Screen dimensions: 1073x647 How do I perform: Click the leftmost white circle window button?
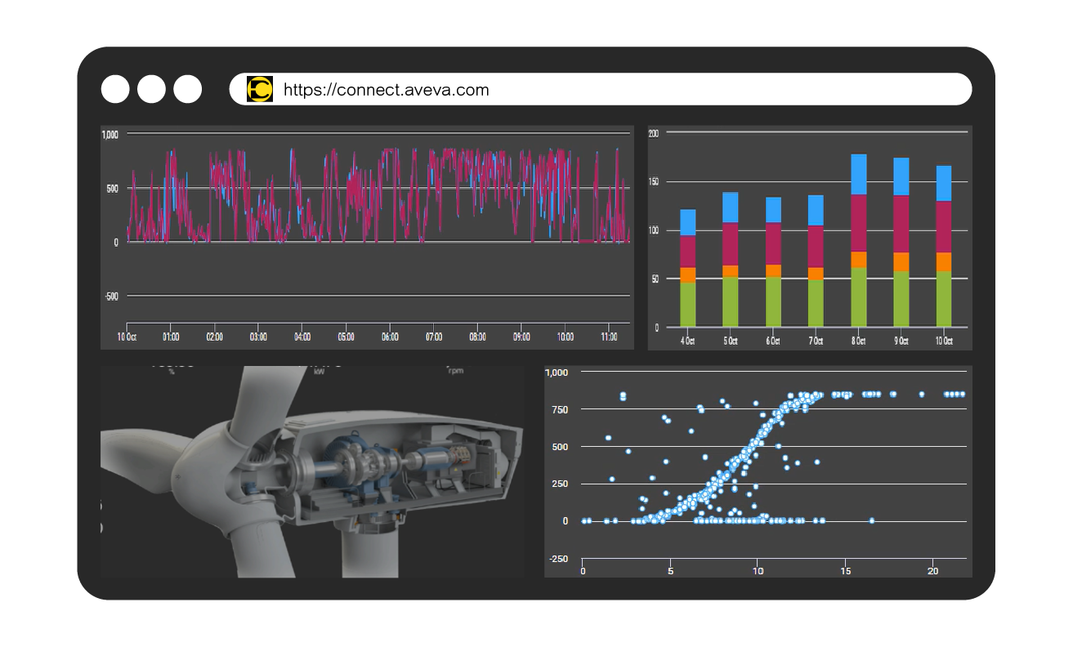point(115,89)
